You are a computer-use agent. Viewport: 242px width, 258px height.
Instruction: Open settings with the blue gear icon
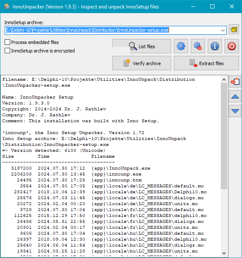click(x=181, y=46)
